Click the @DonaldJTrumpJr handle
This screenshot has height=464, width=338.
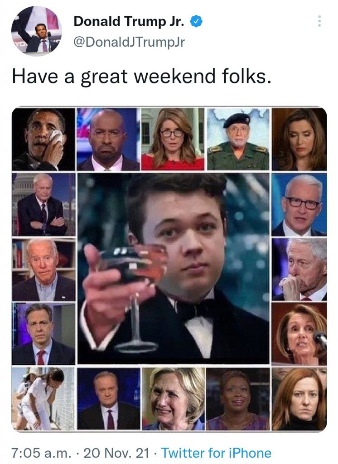pos(129,42)
